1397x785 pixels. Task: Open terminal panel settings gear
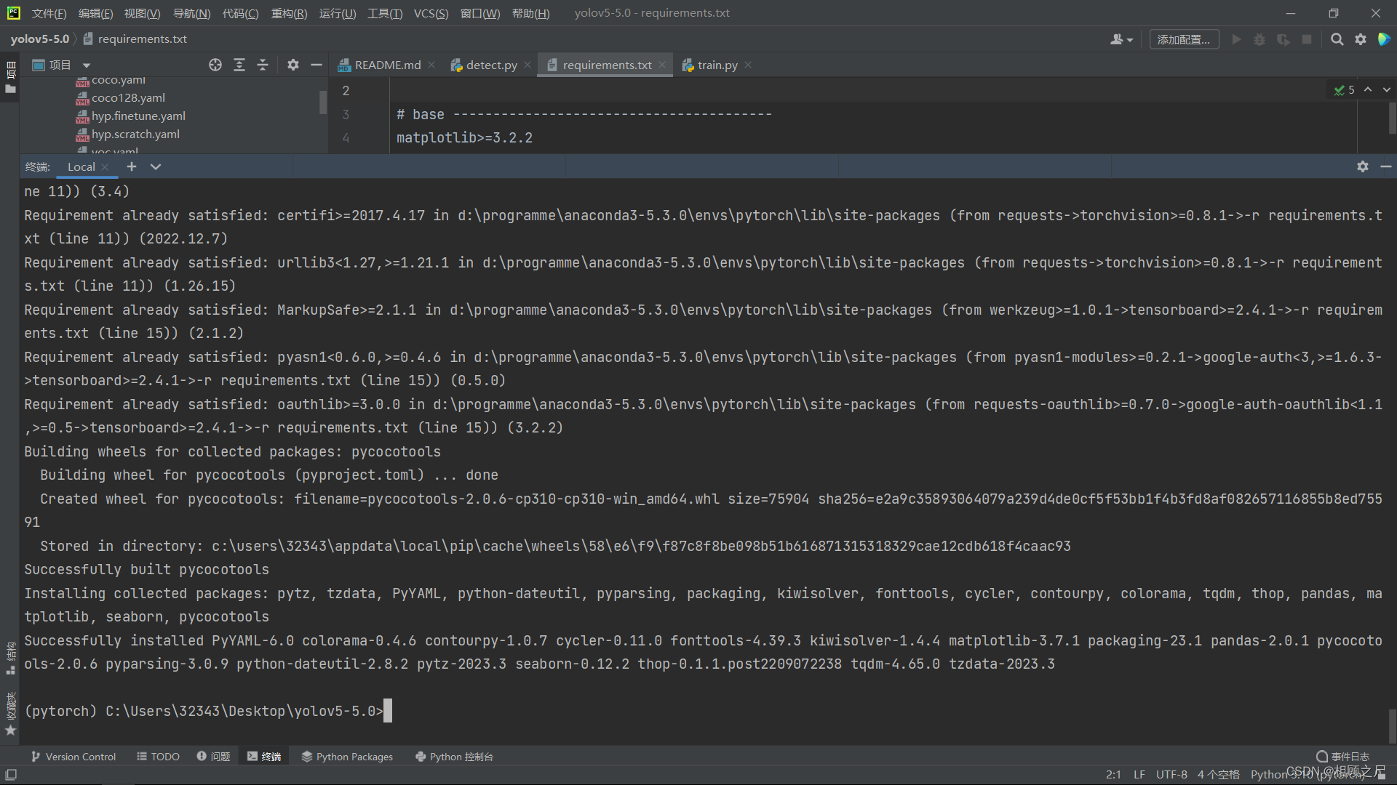point(1362,166)
